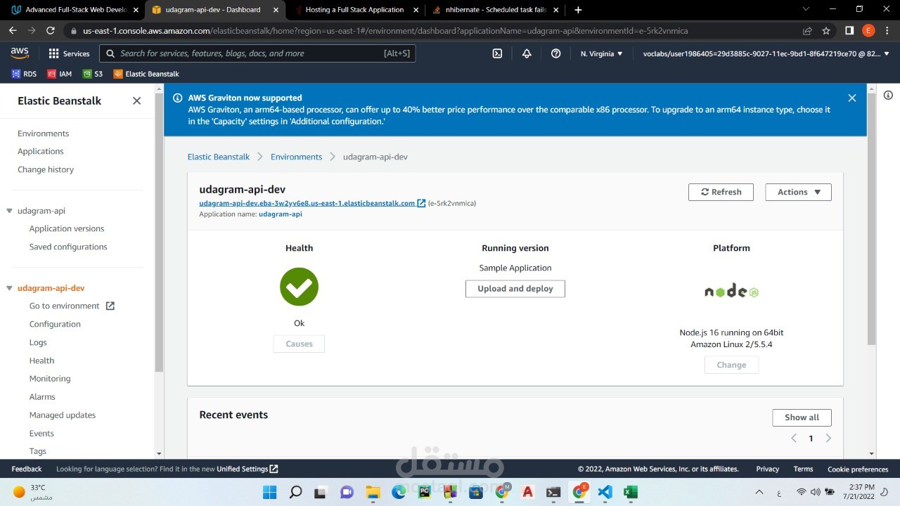Collapse udagram-api-dev tree section
900x506 pixels.
[x=9, y=288]
